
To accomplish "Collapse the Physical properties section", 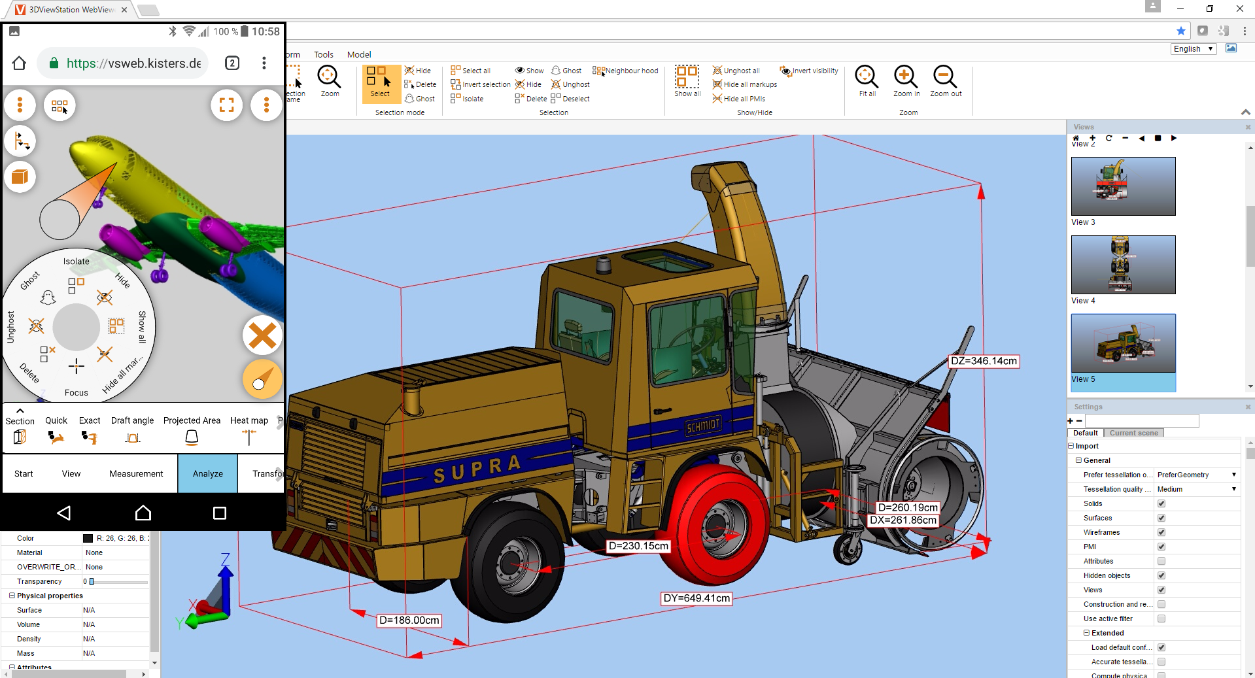I will tap(12, 596).
